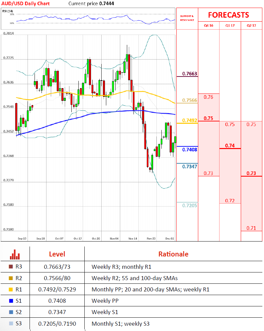Click the 'Weekly S1' rationale cell

(105, 312)
